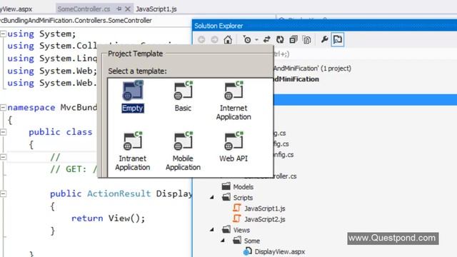Image resolution: width=457 pixels, height=257 pixels.
Task: Switch to the SomeController.cs tab
Action: click(x=84, y=9)
